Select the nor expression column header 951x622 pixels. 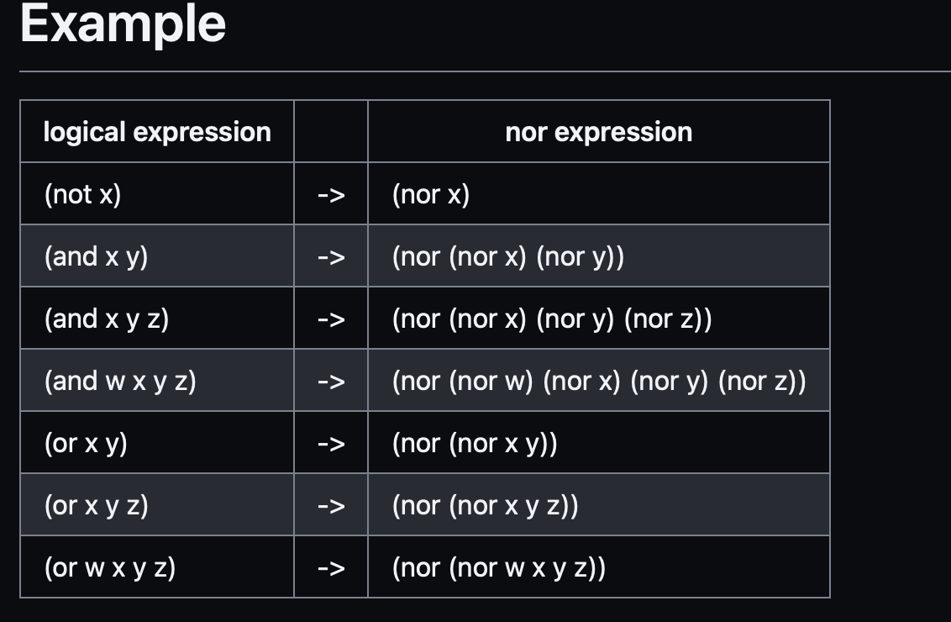[599, 132]
